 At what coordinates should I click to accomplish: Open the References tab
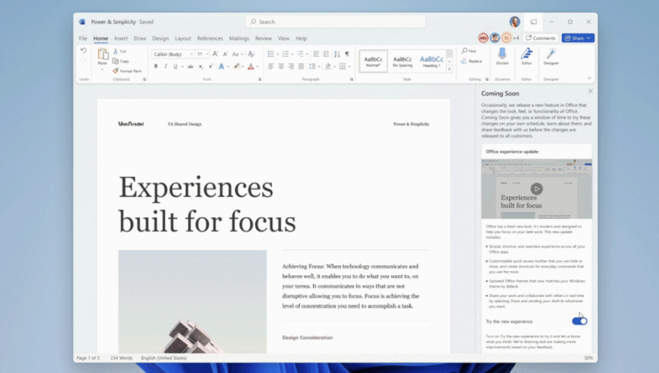(x=210, y=38)
